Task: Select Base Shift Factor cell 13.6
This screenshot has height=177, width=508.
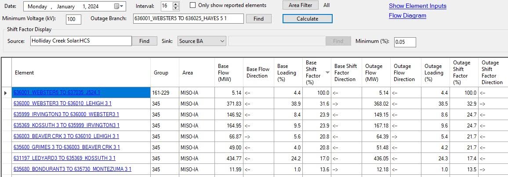Action: coord(317,170)
